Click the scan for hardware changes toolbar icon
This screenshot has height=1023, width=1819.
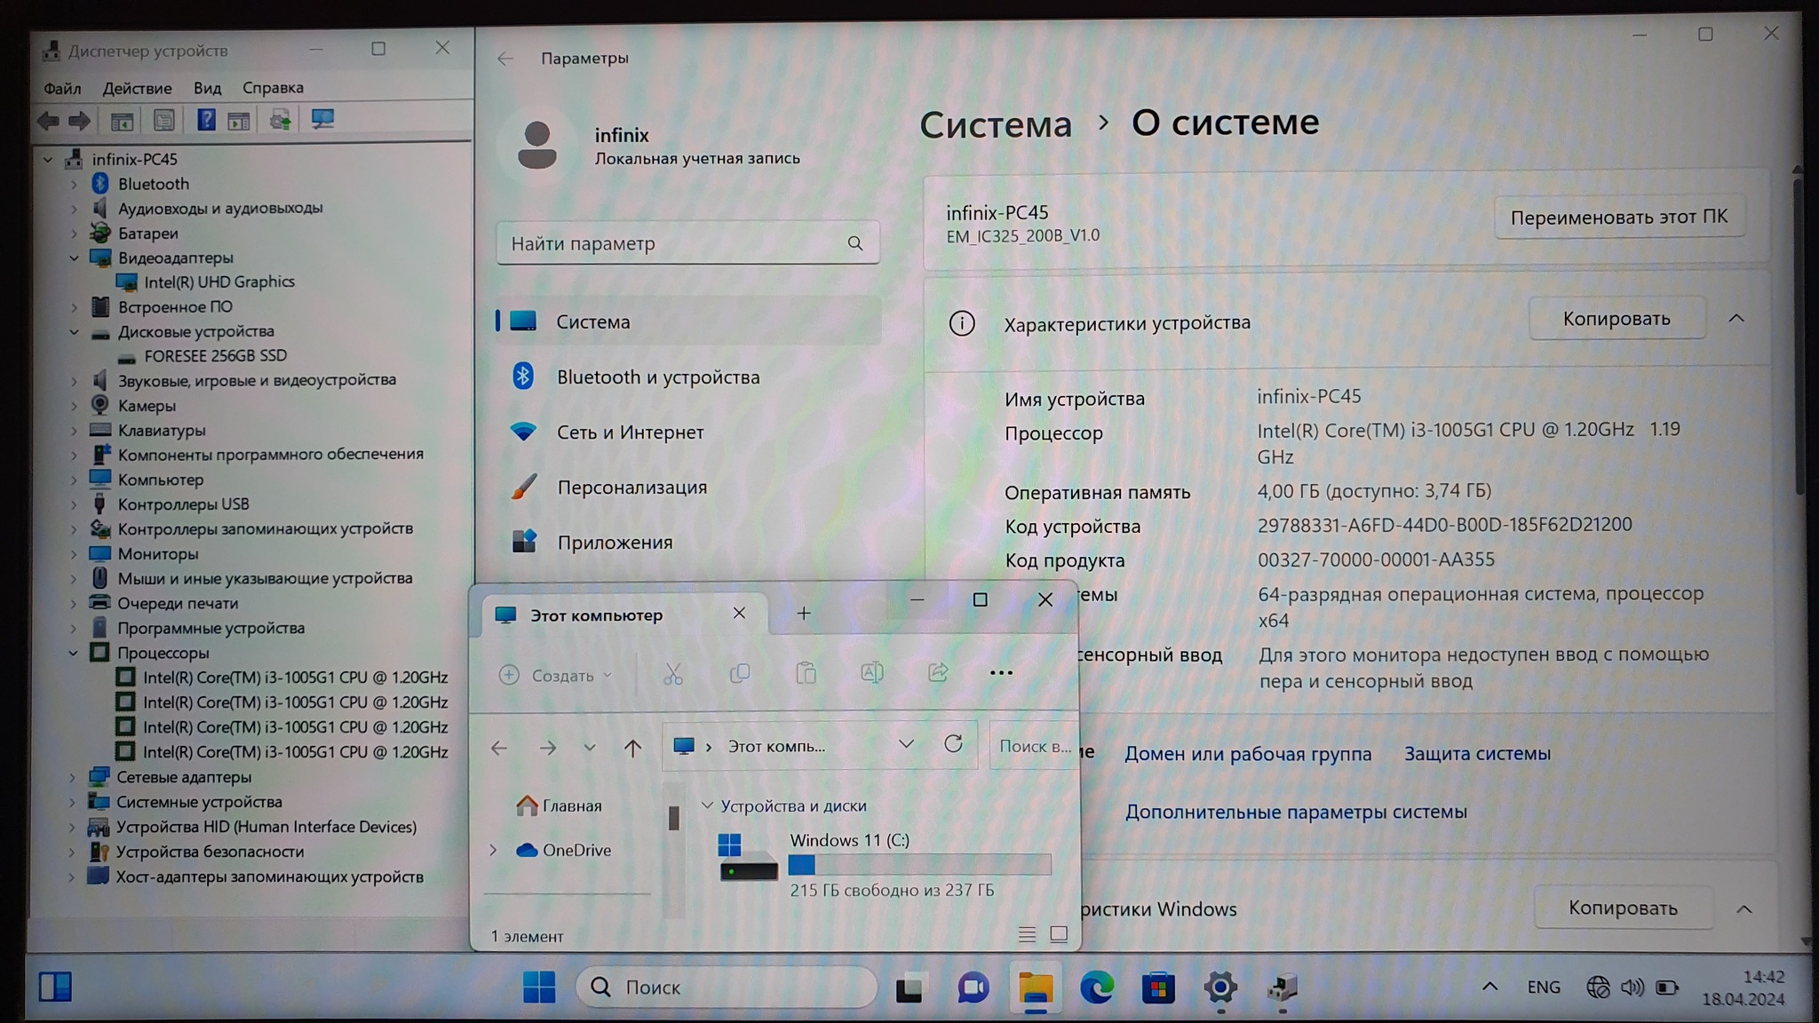tap(322, 120)
